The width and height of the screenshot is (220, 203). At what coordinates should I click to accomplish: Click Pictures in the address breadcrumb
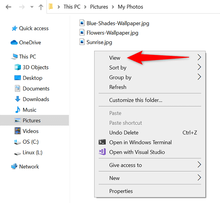coord(99,7)
